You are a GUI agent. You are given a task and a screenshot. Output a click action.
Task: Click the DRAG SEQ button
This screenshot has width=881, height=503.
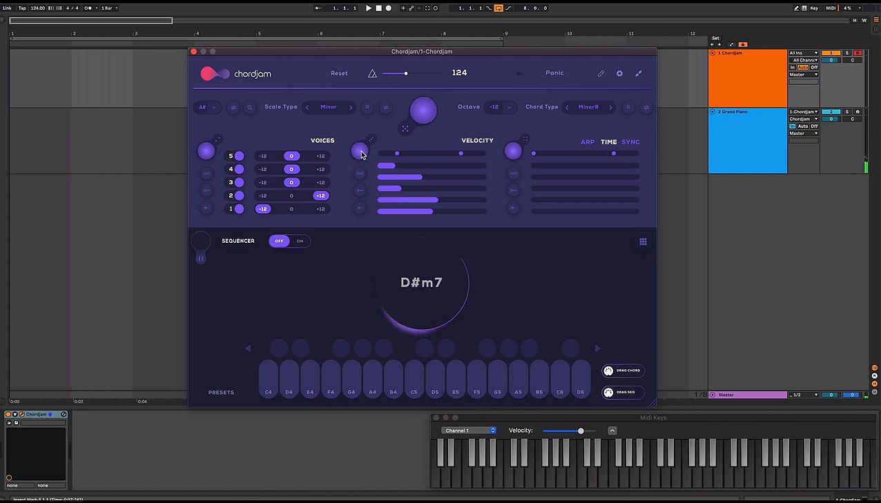623,393
